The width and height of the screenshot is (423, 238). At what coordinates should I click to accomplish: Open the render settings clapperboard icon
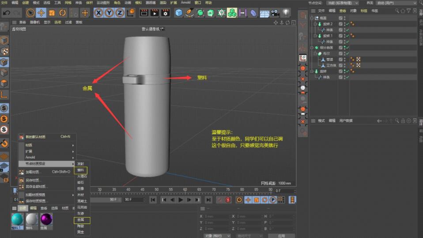(165, 13)
